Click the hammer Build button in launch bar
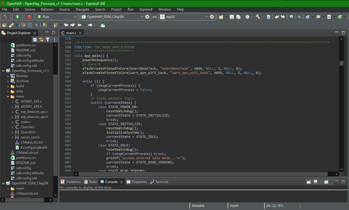The height and width of the screenshot is (210, 349). [x=6, y=17]
